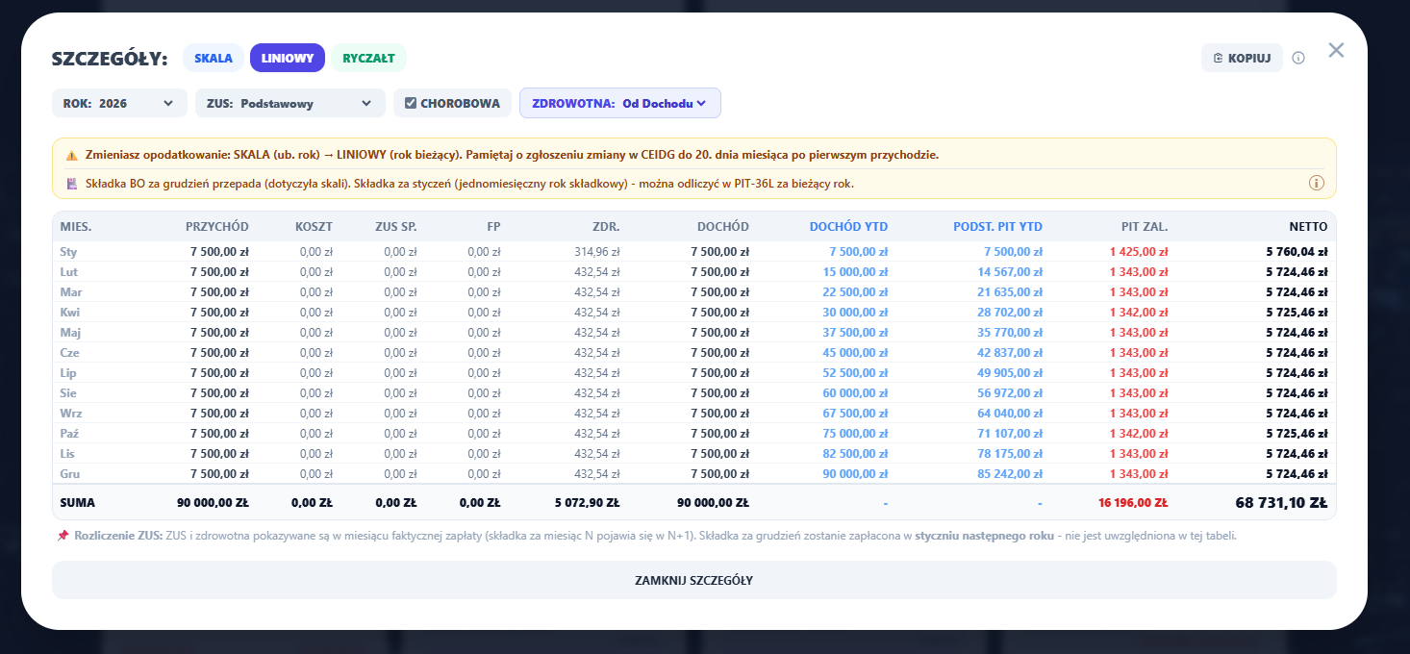Switch to the RYCZAŁT tab
This screenshot has height=654, width=1410.
tap(369, 58)
